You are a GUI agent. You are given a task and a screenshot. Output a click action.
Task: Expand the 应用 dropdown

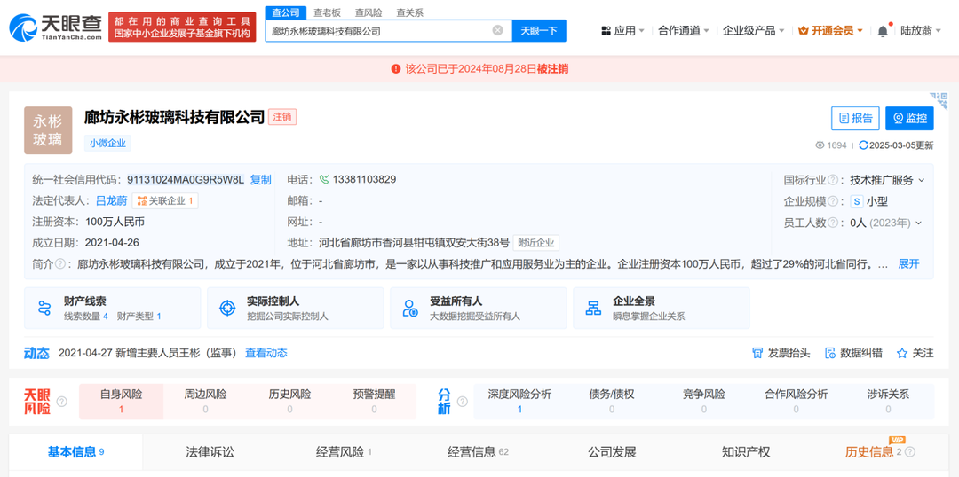[x=642, y=30]
